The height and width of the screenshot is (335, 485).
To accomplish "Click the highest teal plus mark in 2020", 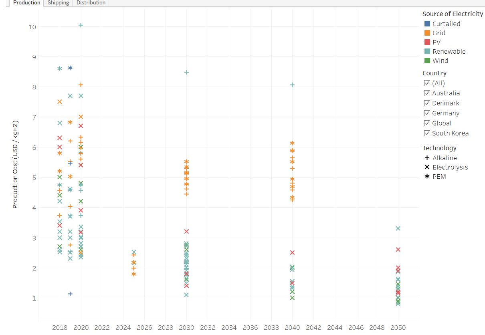I will (81, 25).
